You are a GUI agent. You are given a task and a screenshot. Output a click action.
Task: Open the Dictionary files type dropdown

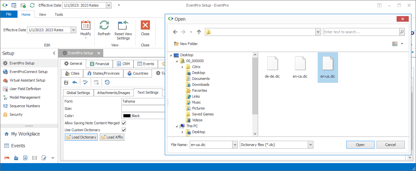coord(310,145)
